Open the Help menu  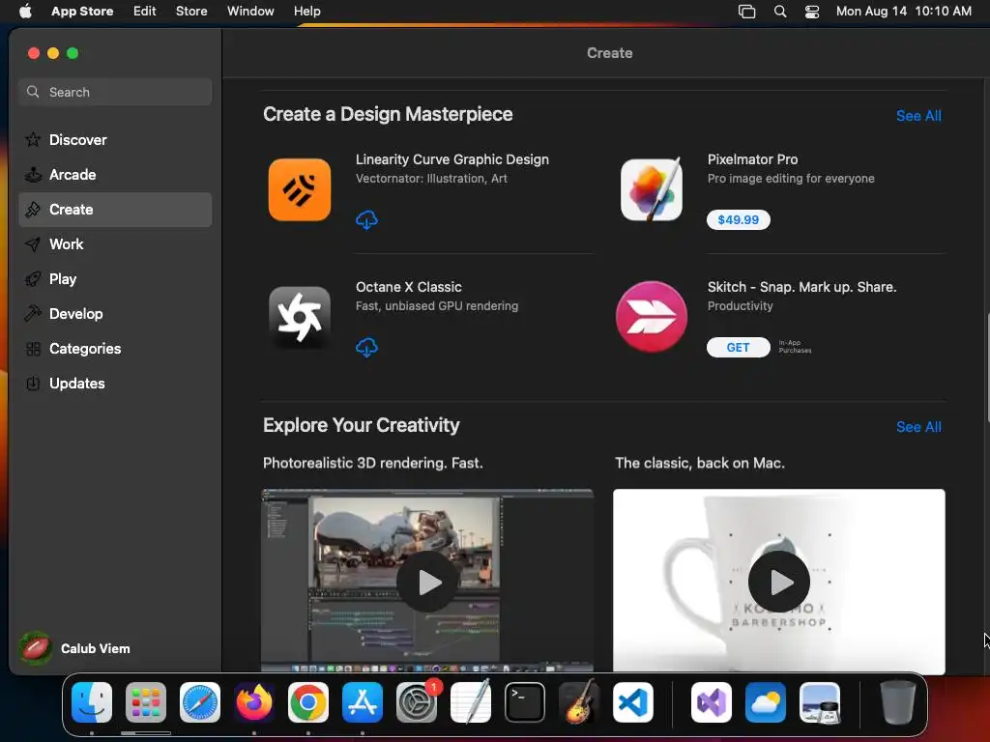306,12
